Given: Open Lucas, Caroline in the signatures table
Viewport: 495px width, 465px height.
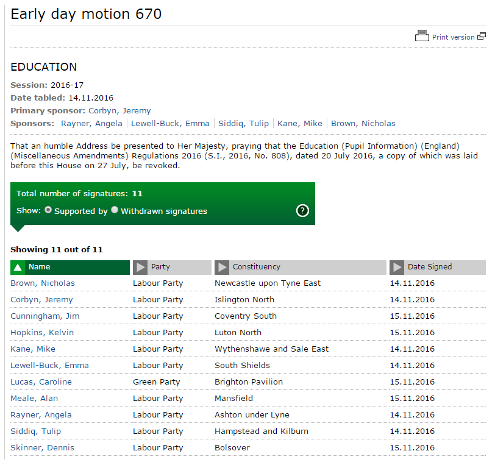Looking at the screenshot, I should point(41,382).
